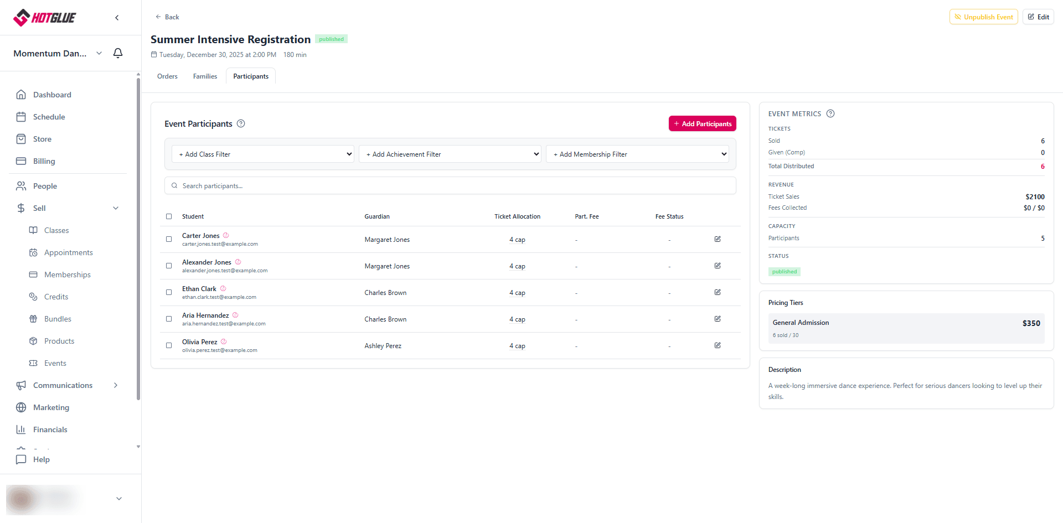Click the pink icon next to Ethan Clark
This screenshot has height=523, width=1063.
click(223, 288)
